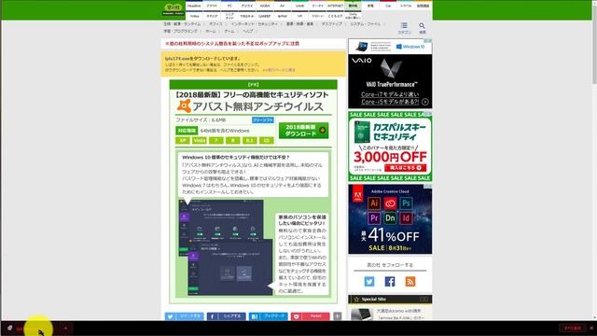The height and width of the screenshot is (336, 597).
Task: Click the orange Avast logo icon
Action: tap(184, 105)
